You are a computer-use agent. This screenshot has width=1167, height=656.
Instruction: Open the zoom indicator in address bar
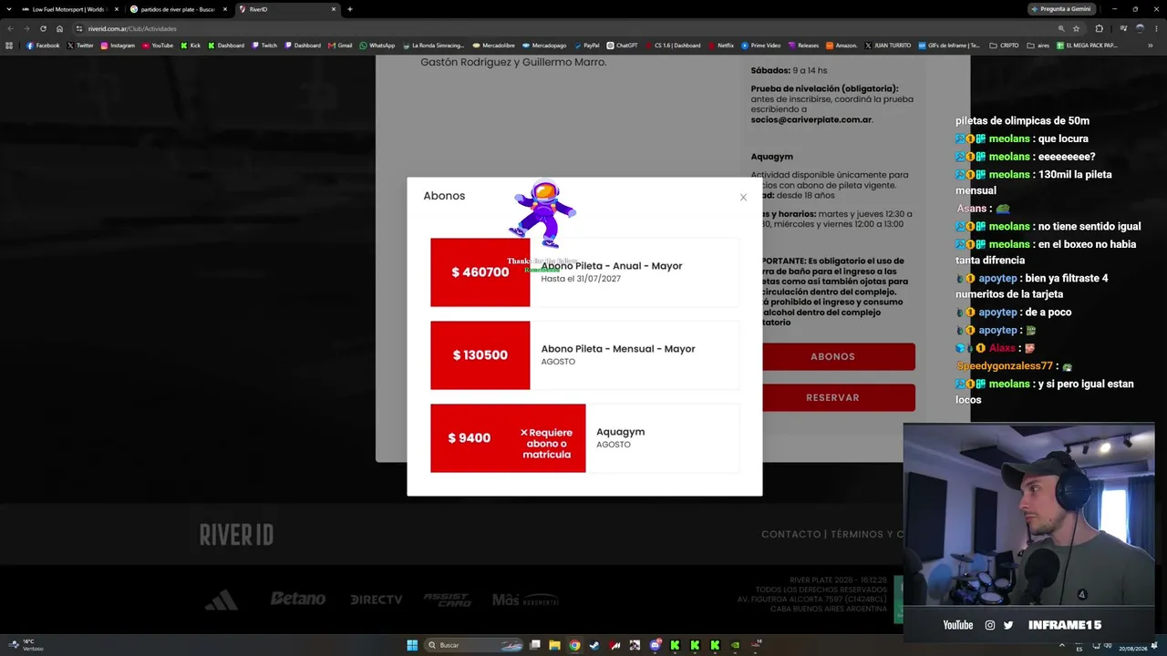click(1061, 28)
